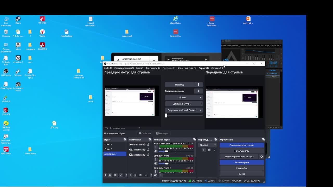Open virtual camera settings gear
The width and height of the screenshot is (333, 187).
pos(262,157)
